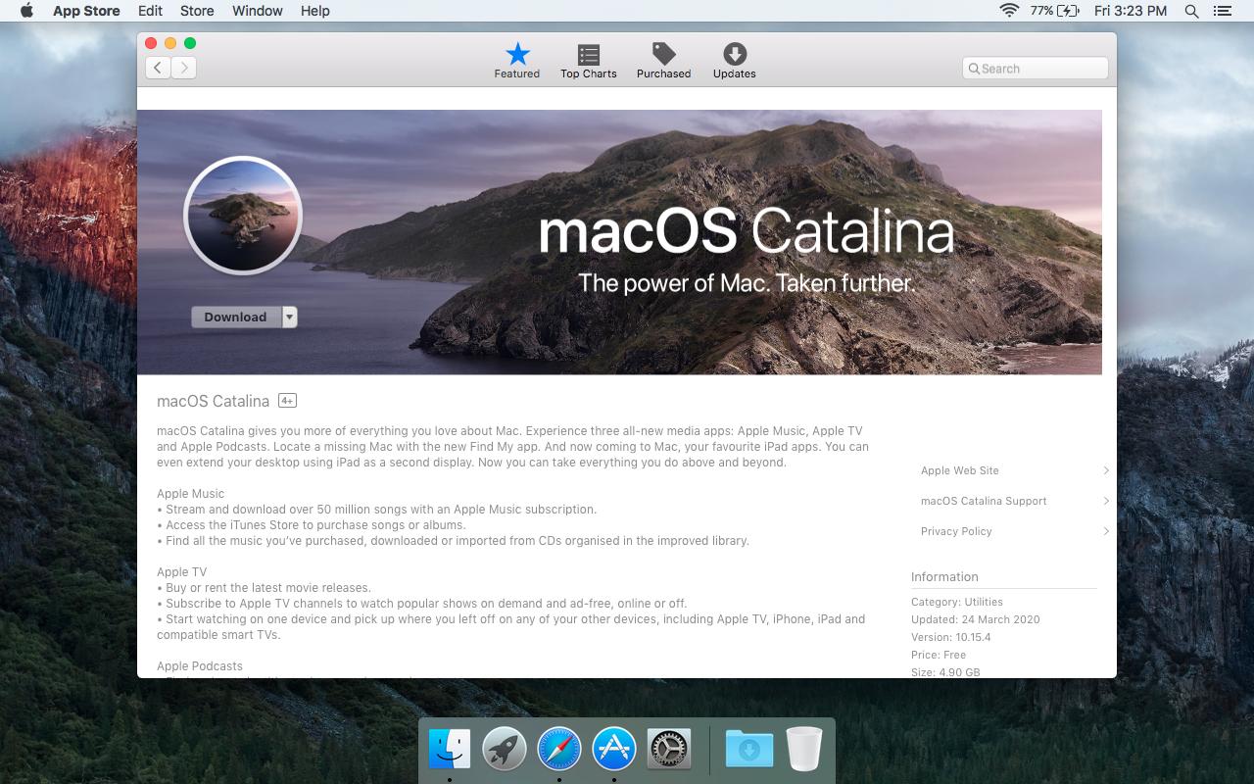
Task: Click the Wi-Fi status icon
Action: click(x=1008, y=11)
